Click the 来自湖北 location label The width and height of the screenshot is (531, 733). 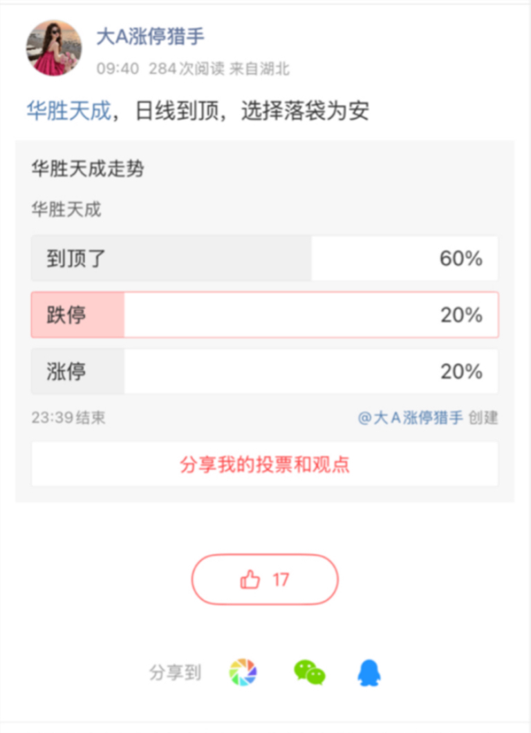pos(260,69)
